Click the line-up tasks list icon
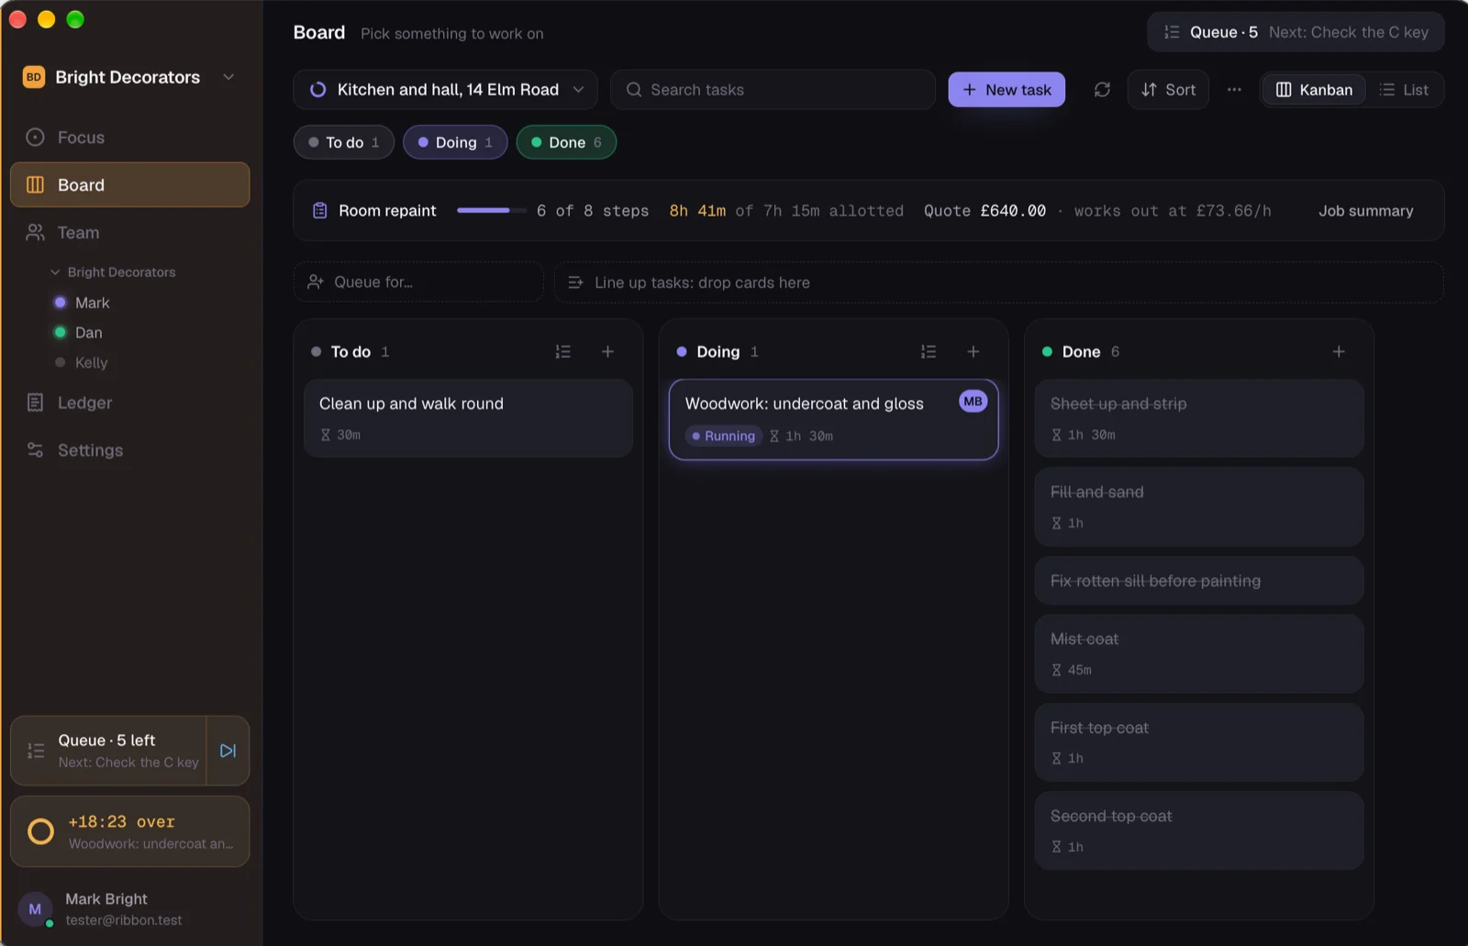Image resolution: width=1468 pixels, height=946 pixels. [575, 283]
